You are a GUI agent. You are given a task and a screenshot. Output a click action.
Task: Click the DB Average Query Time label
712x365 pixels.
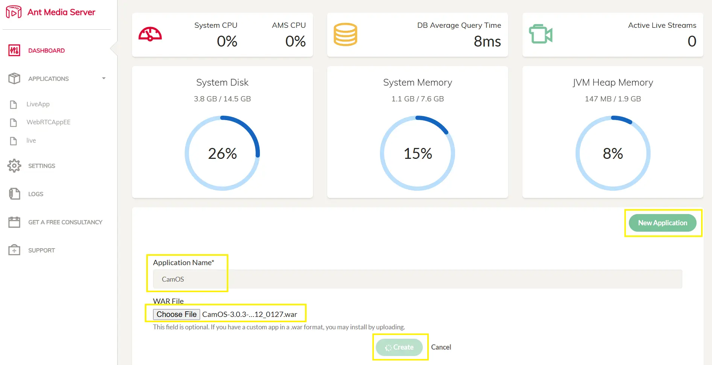(x=459, y=25)
